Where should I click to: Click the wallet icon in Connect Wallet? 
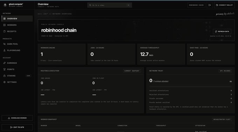tap(217, 5)
